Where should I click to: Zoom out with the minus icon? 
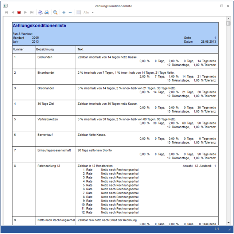coord(70,12)
